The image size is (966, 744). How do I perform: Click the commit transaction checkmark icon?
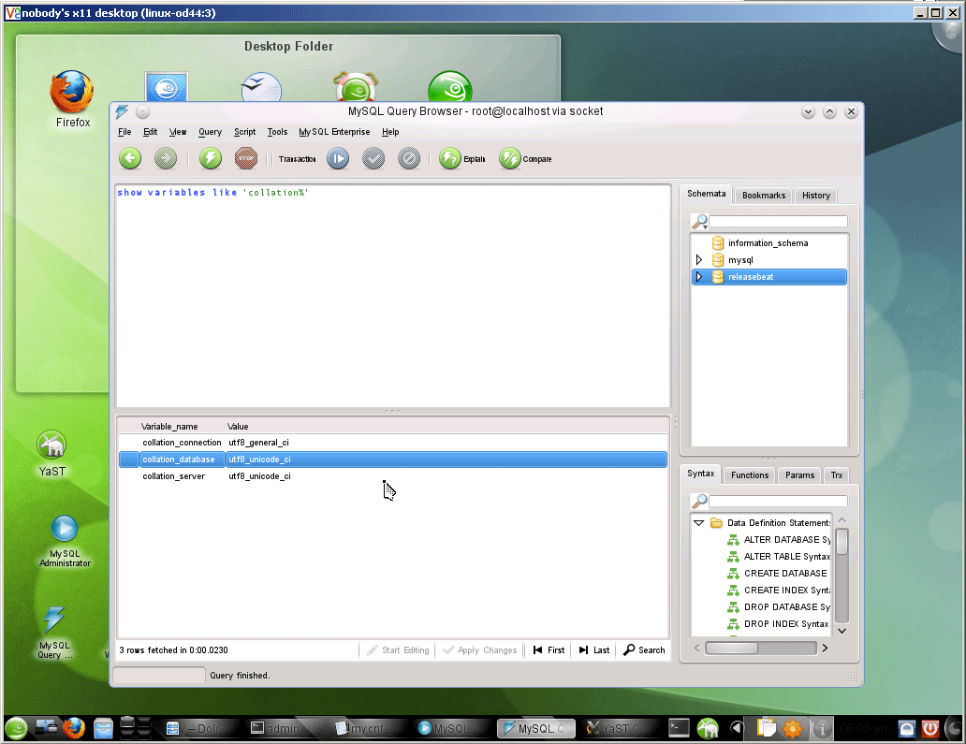(373, 159)
